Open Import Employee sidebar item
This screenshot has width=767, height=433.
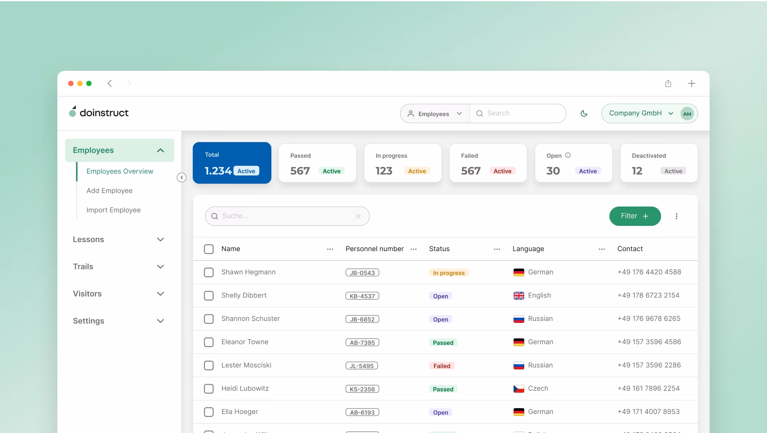[113, 210]
